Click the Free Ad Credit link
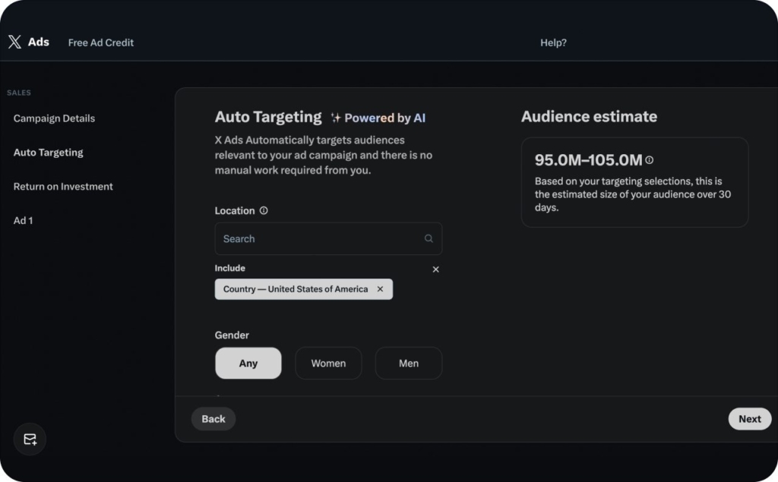778x482 pixels. [x=101, y=43]
